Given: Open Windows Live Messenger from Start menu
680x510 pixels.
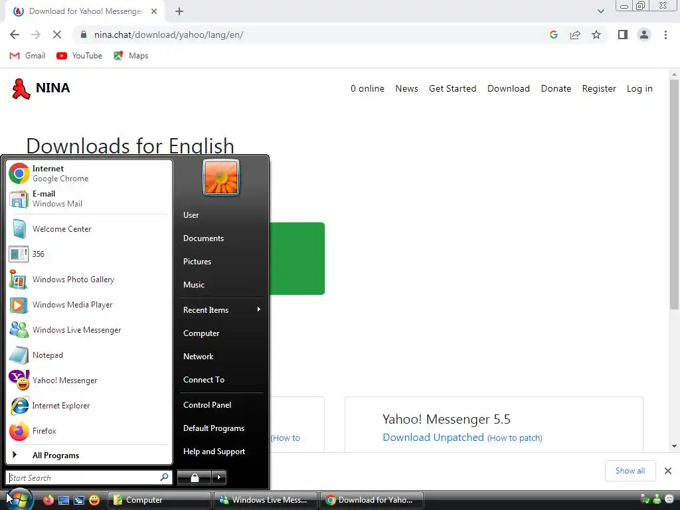Looking at the screenshot, I should (89, 330).
